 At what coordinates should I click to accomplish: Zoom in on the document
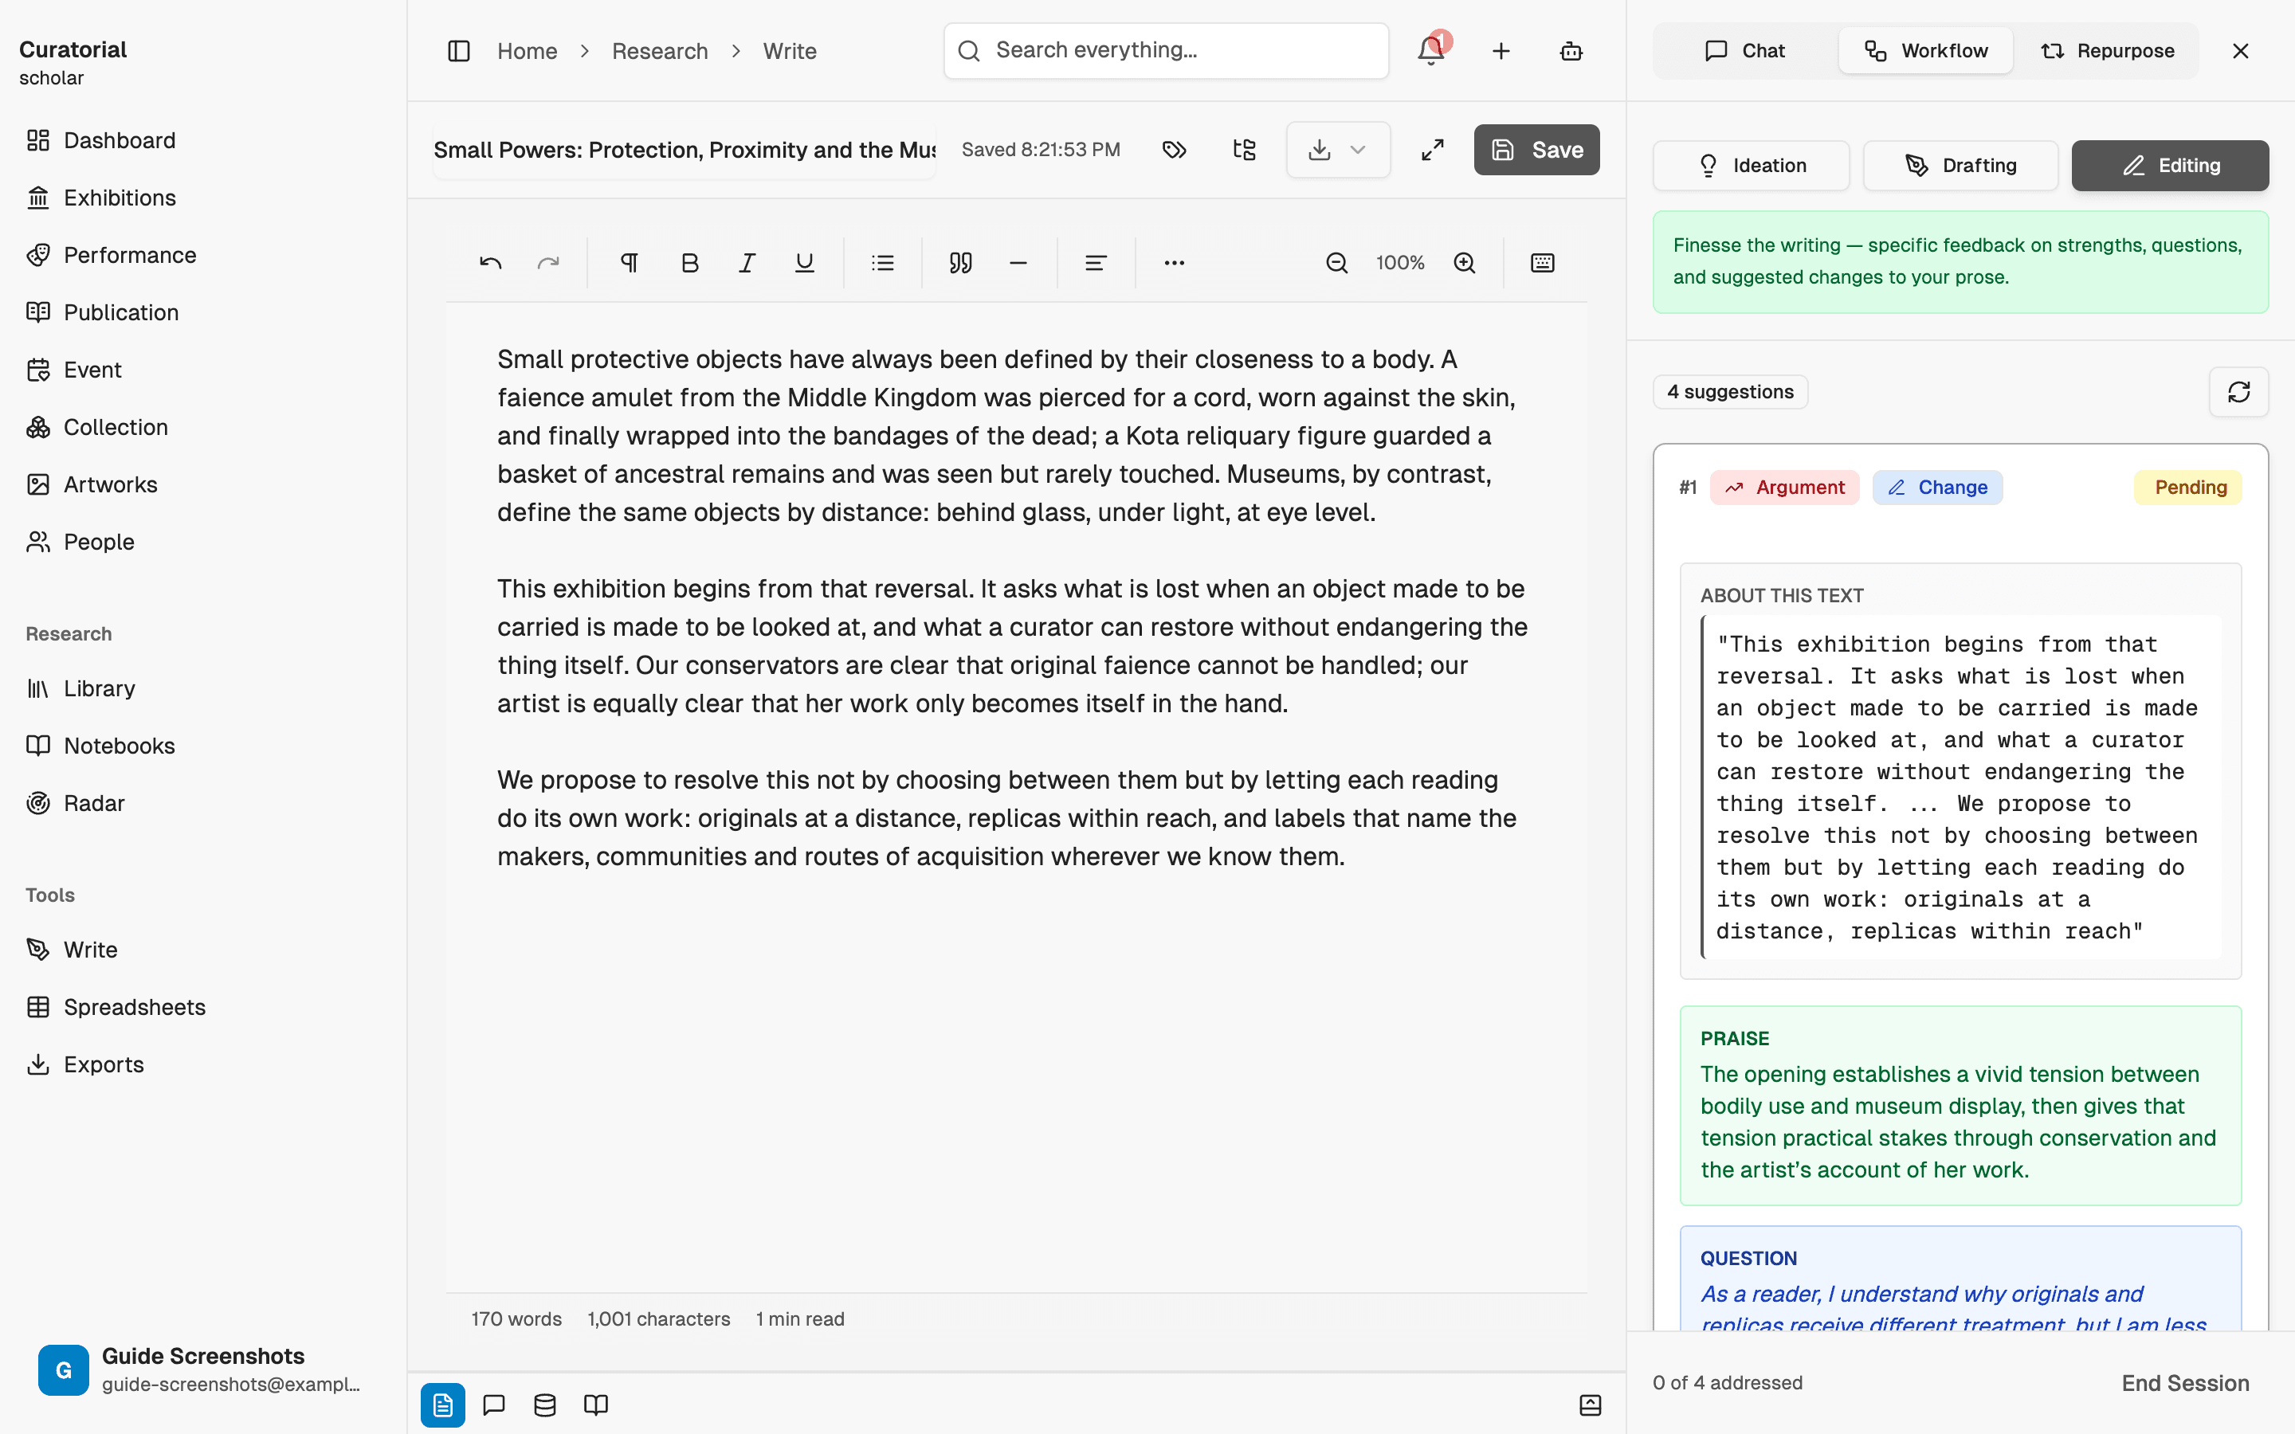click(1464, 263)
